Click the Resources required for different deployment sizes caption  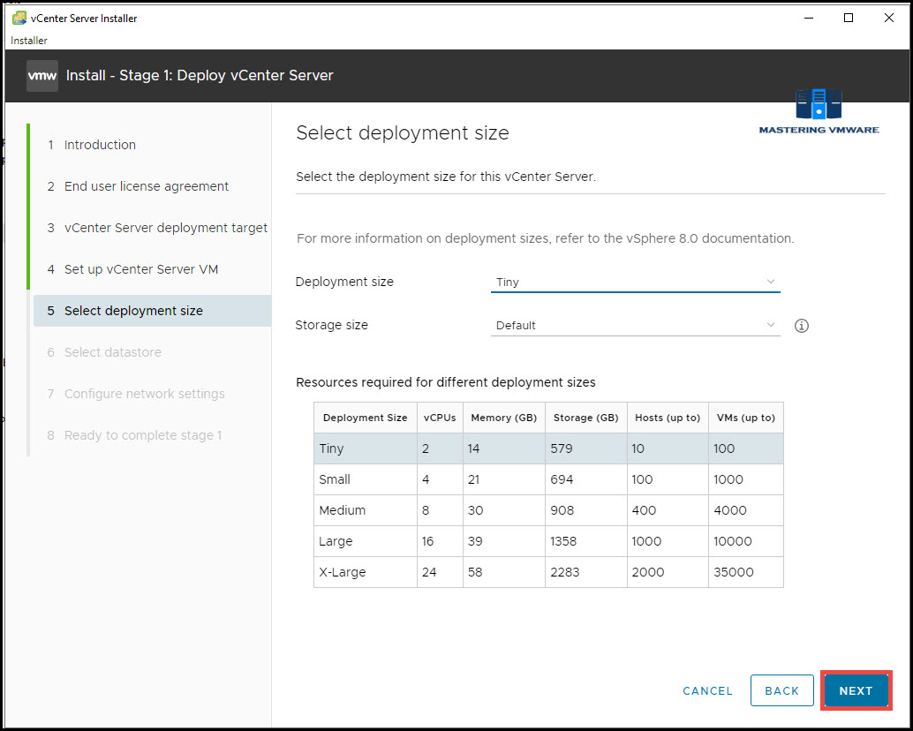[x=445, y=382]
